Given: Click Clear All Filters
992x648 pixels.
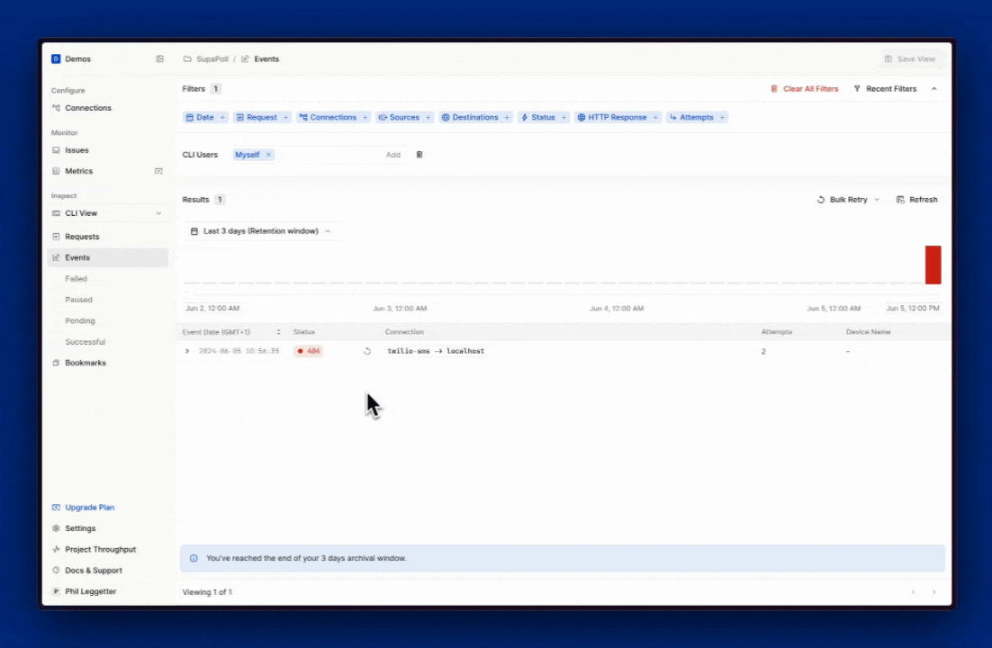Looking at the screenshot, I should (804, 89).
